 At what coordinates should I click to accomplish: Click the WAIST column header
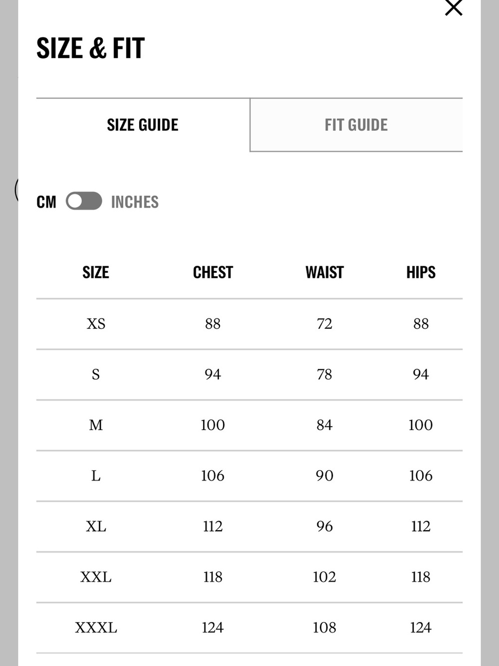pyautogui.click(x=325, y=272)
